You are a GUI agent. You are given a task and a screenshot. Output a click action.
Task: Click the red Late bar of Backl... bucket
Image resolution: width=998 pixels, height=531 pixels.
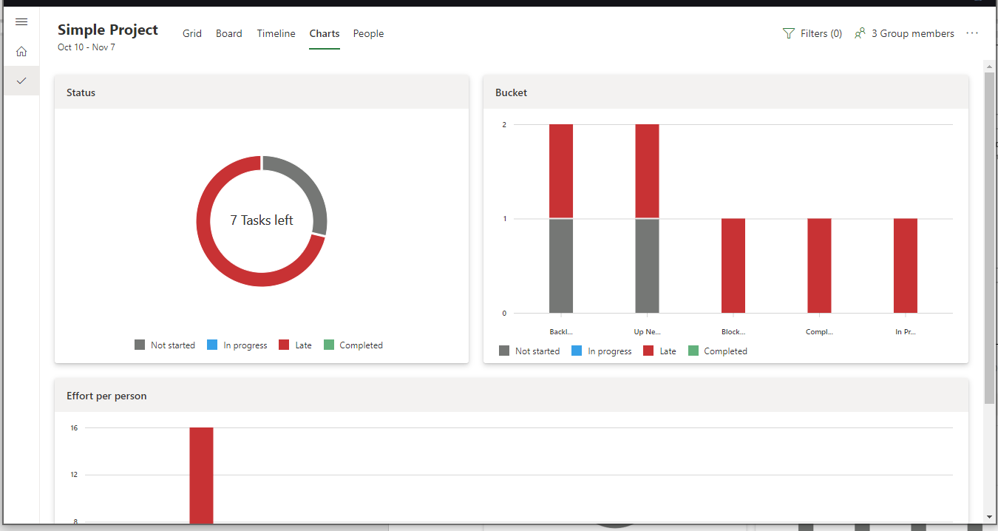(x=561, y=171)
